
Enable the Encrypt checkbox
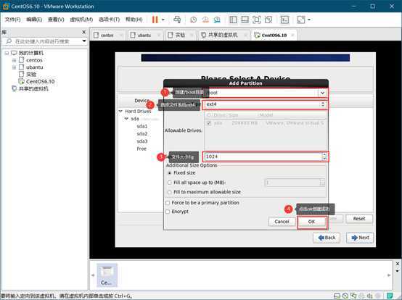click(x=168, y=212)
